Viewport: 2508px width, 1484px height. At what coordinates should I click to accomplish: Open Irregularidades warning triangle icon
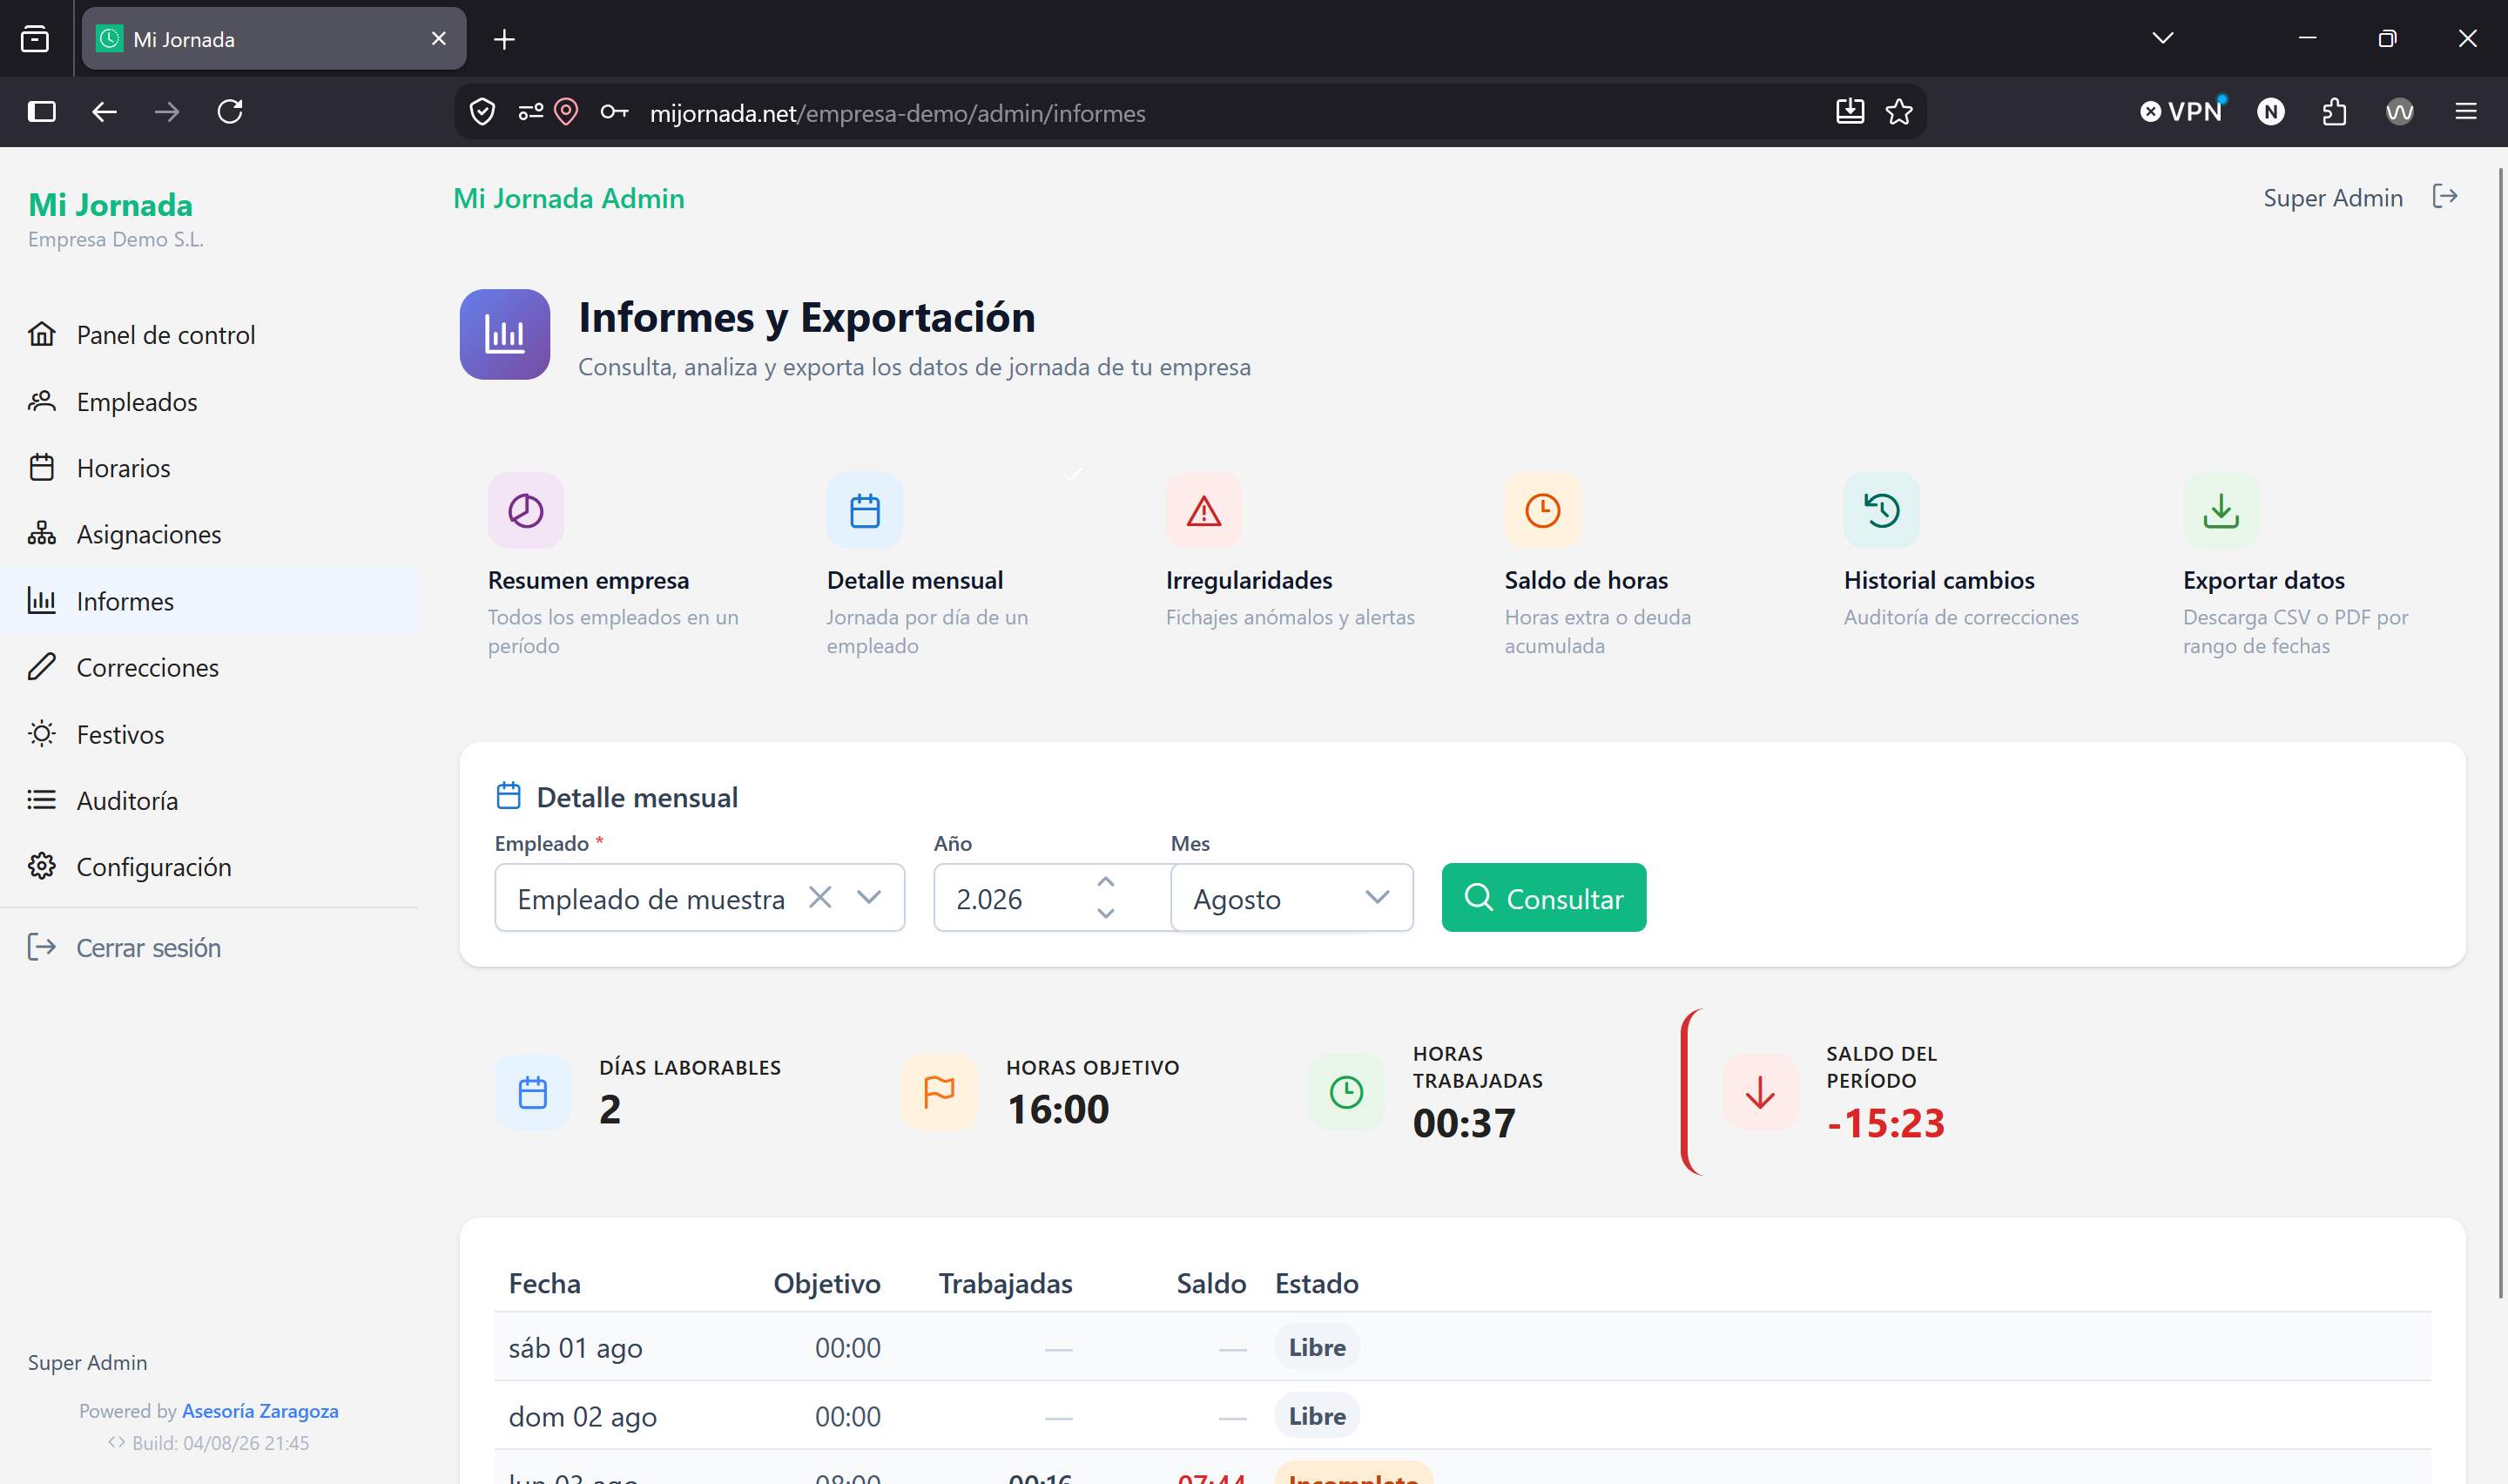pos(1203,510)
